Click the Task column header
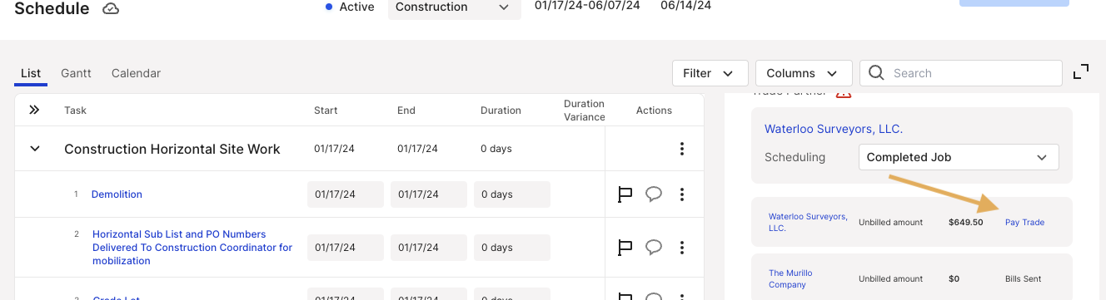Viewport: 1106px width, 300px height. tap(75, 110)
